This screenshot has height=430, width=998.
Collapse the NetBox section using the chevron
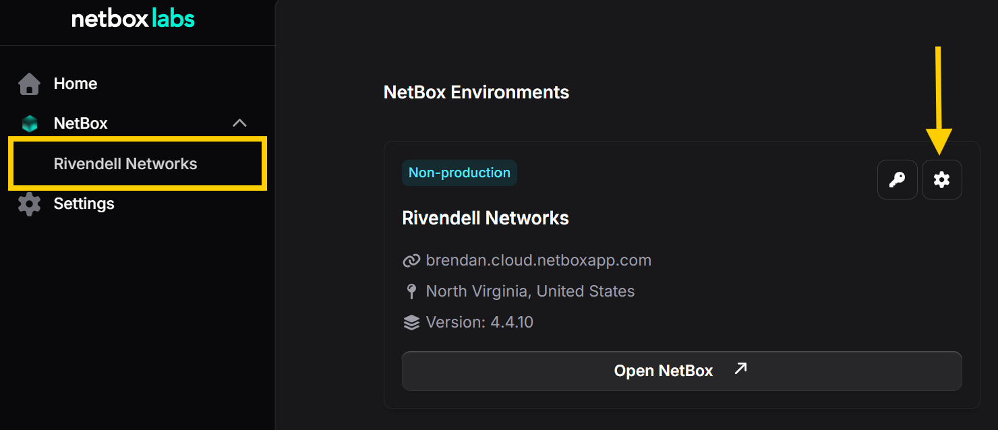[239, 123]
